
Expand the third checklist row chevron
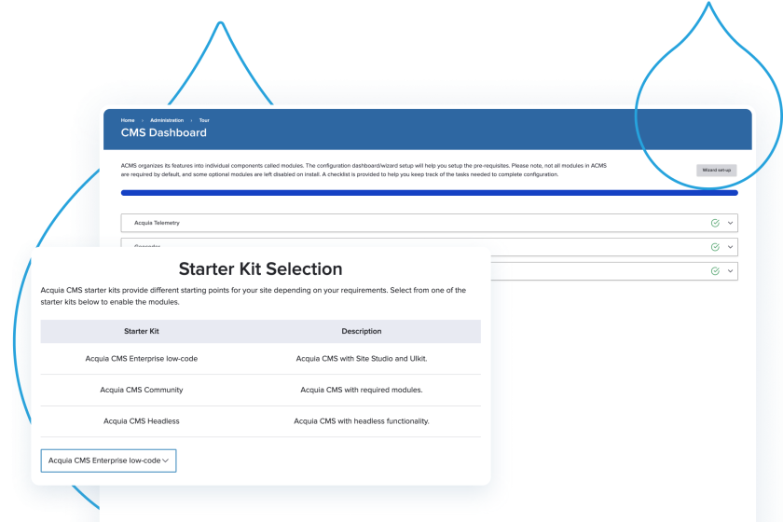coord(730,271)
